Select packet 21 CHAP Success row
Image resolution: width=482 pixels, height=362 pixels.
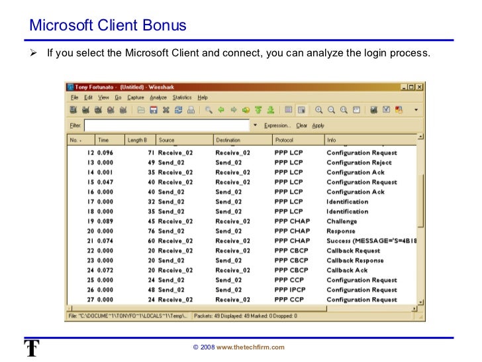pyautogui.click(x=242, y=241)
